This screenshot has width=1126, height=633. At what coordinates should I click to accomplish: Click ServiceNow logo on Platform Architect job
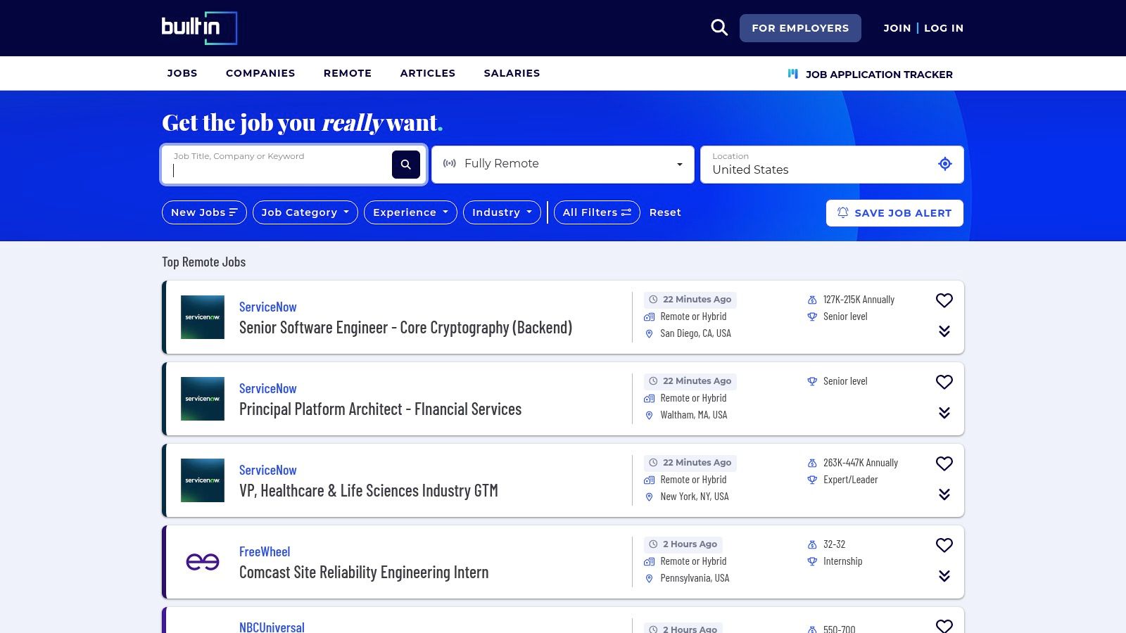click(203, 399)
